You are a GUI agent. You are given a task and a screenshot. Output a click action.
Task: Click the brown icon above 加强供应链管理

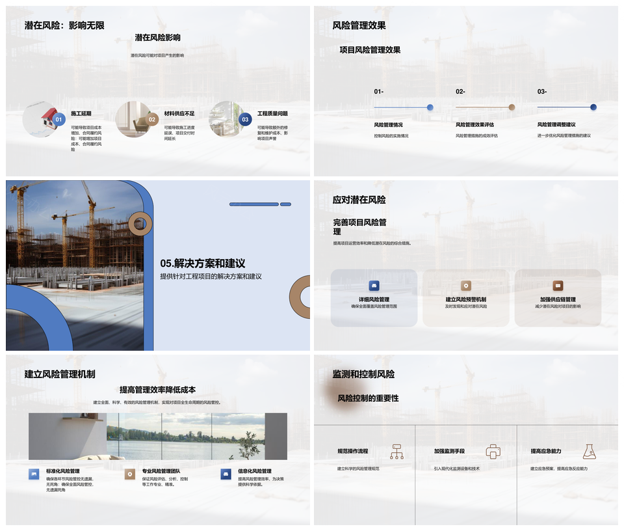[x=558, y=286]
